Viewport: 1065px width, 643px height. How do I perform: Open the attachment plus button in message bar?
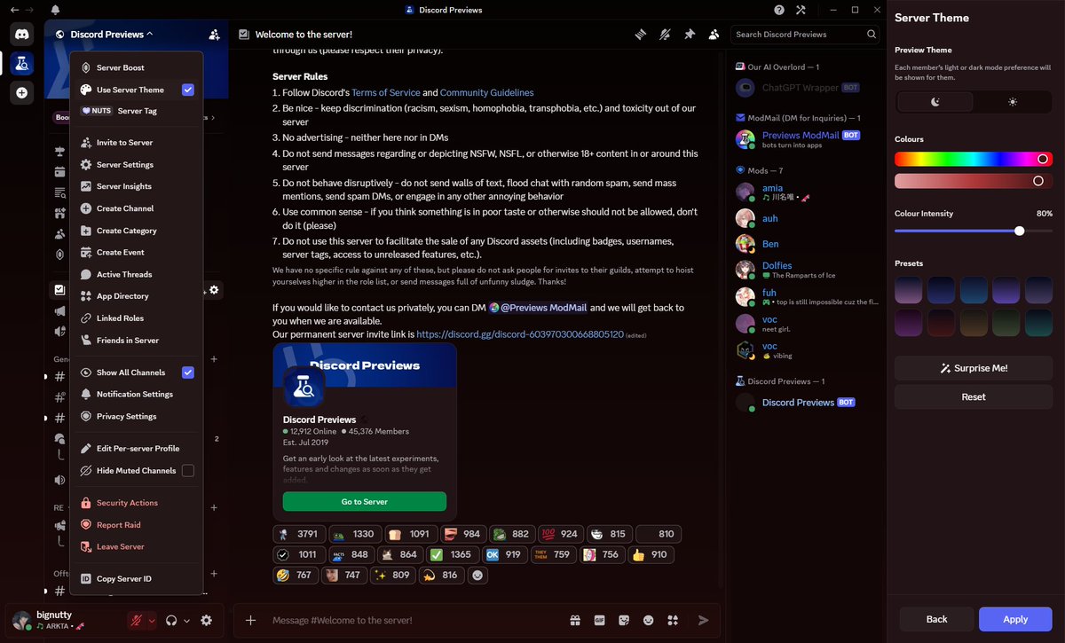[x=251, y=621]
